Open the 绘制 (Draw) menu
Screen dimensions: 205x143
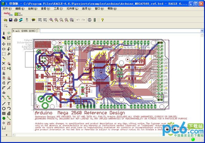click(x=32, y=9)
